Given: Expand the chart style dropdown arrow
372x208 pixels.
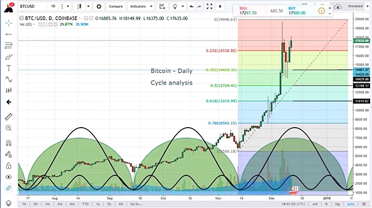Looking at the screenshot, I should [x=88, y=7].
